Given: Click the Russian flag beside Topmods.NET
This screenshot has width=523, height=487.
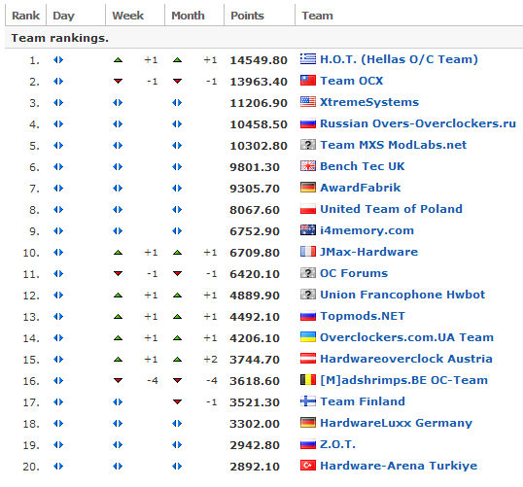Looking at the screenshot, I should click(308, 316).
